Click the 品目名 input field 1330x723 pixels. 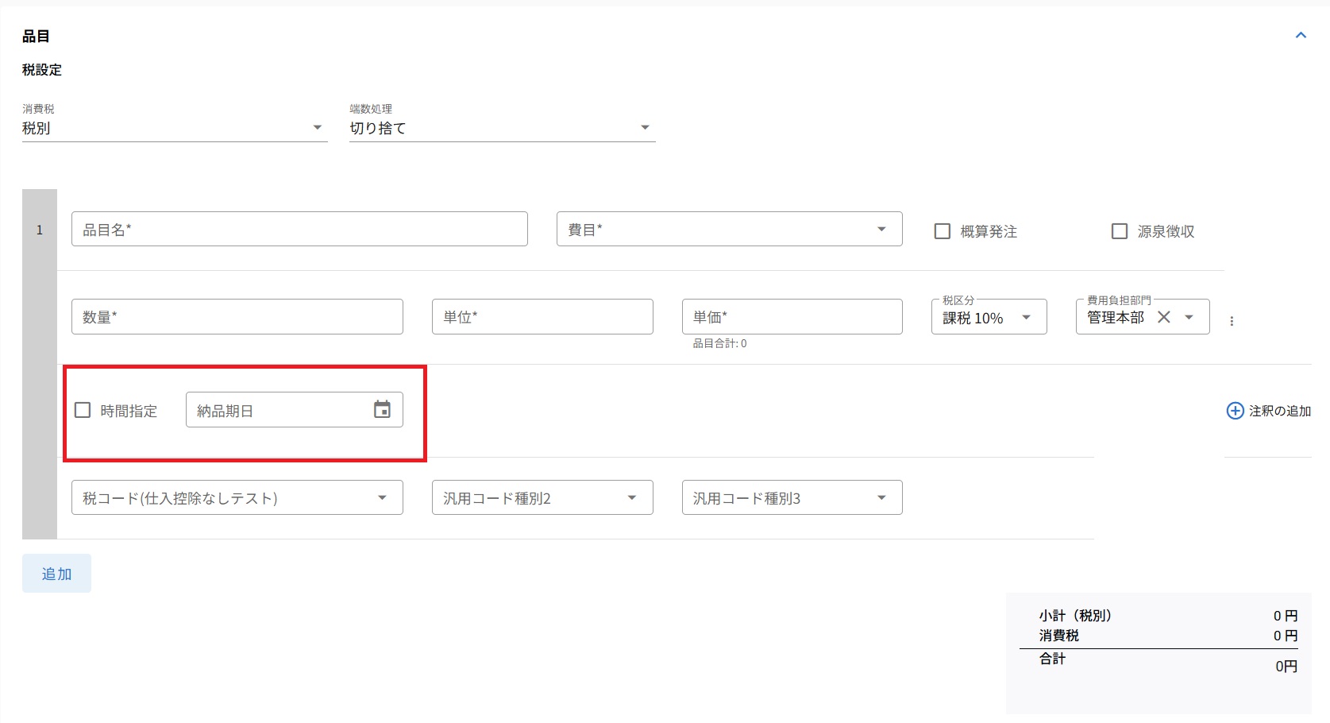299,229
